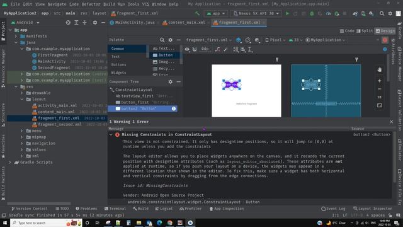Zoom to fit screen on canvas
Viewport: 403px width, 227px height.
click(379, 105)
